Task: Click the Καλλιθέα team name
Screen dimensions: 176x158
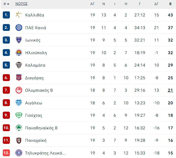Action: [35, 15]
